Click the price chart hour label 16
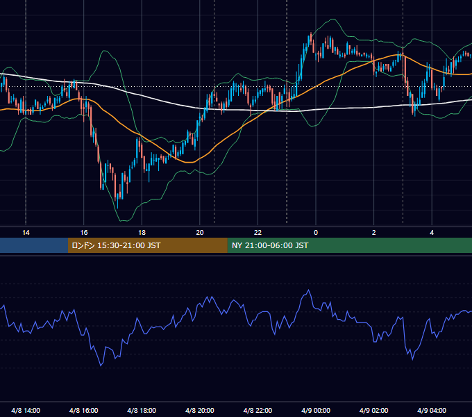This screenshot has width=472, height=417. (x=84, y=233)
